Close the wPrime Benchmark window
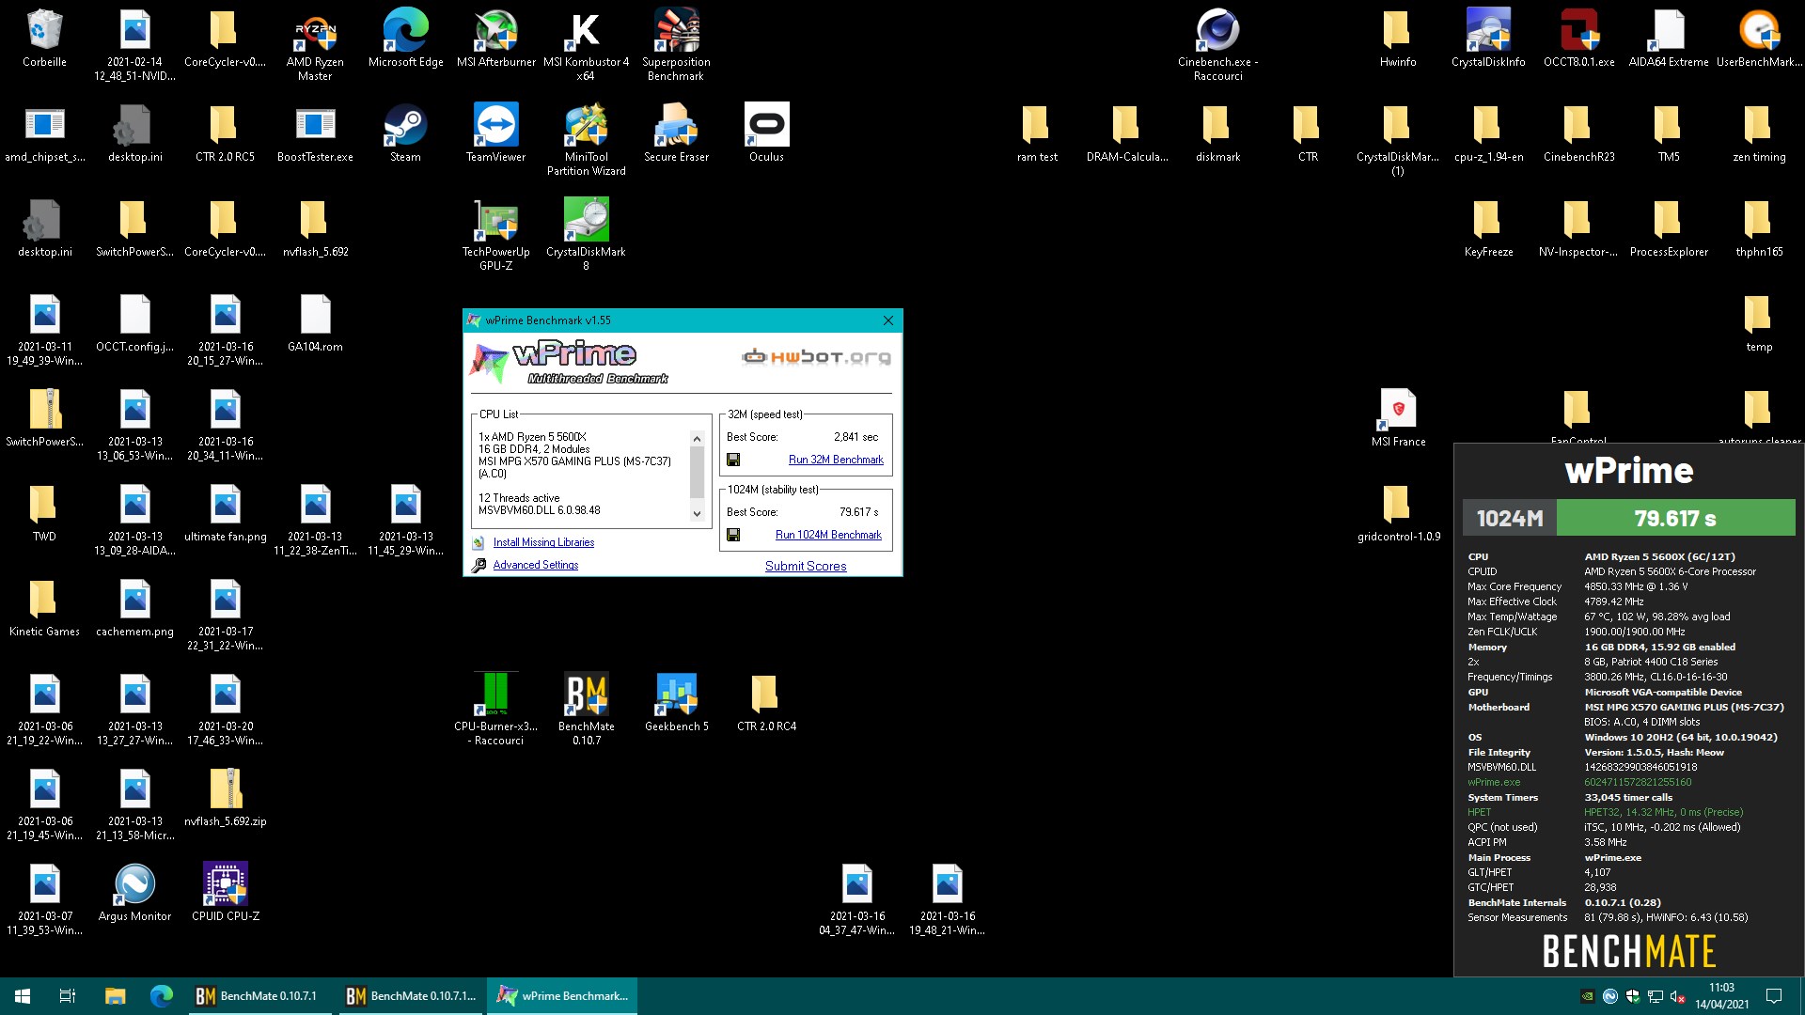Image resolution: width=1805 pixels, height=1015 pixels. (x=887, y=320)
